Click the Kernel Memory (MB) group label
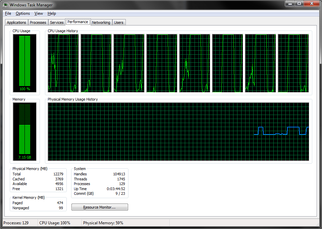 [29, 197]
